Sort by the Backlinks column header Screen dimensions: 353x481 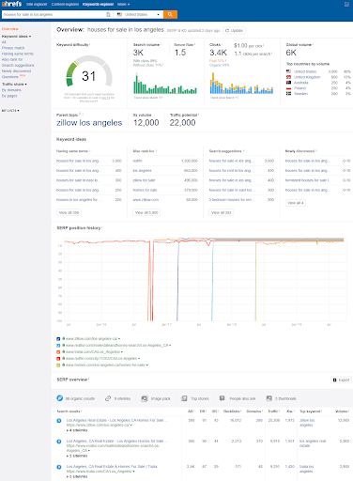232,411
